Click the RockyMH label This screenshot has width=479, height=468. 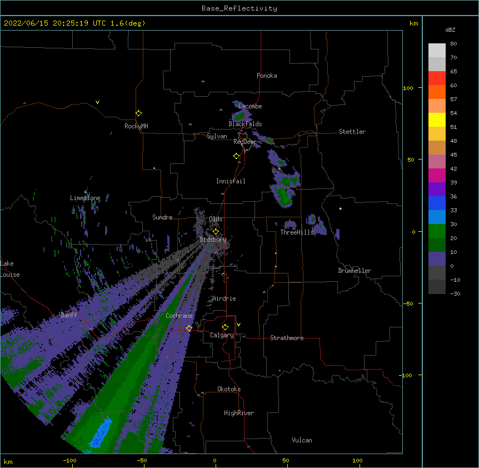click(136, 126)
